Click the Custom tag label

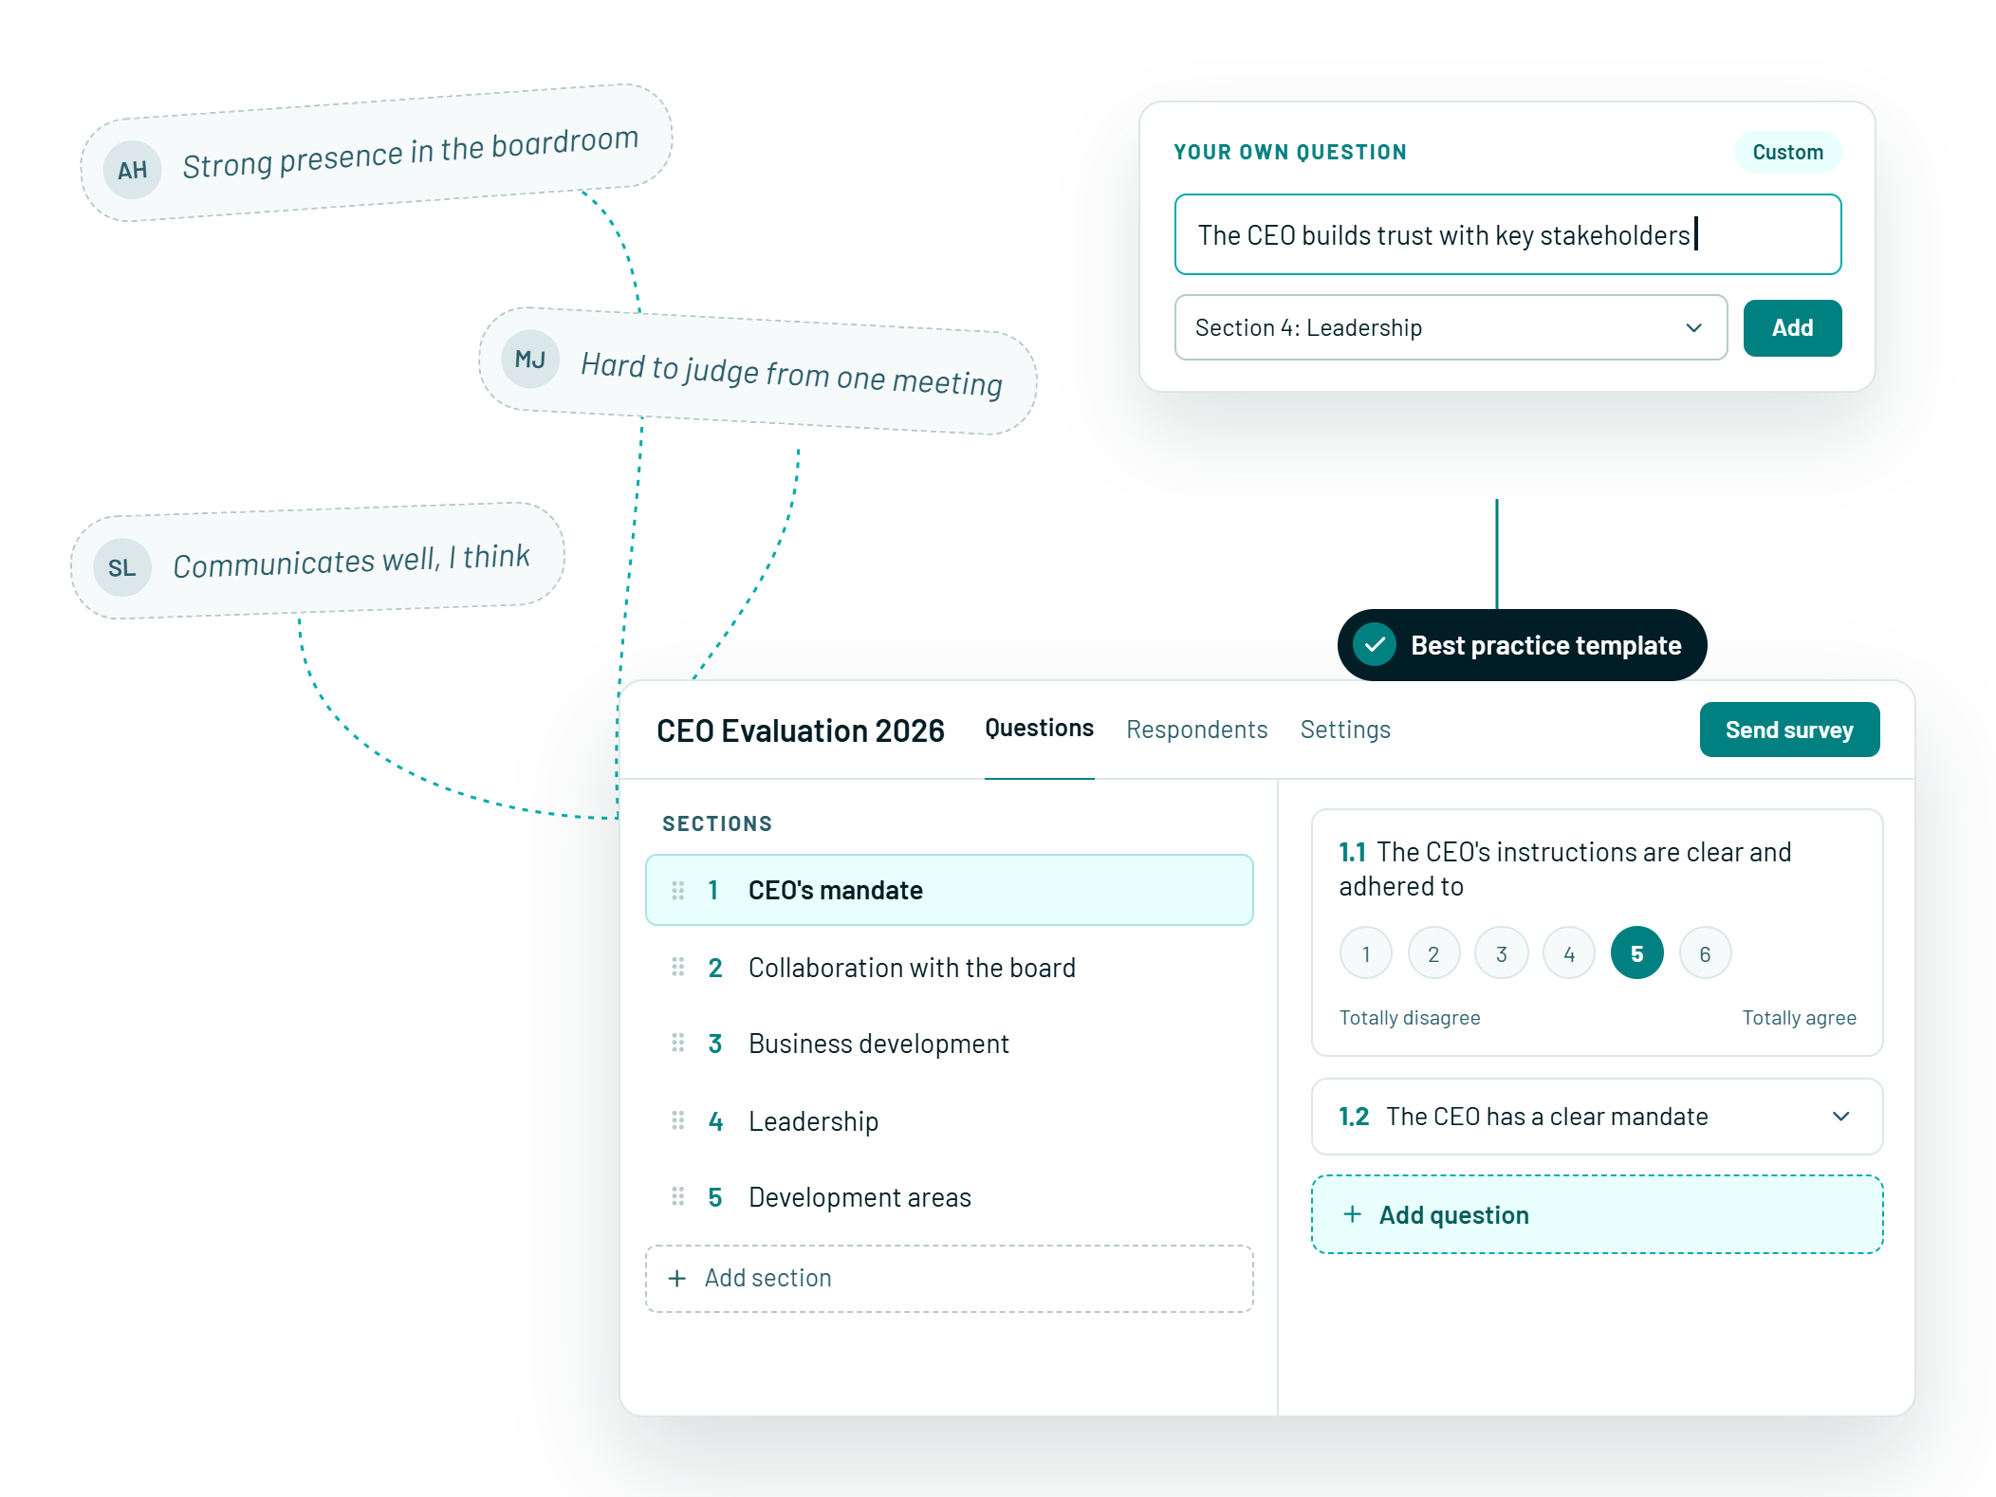click(x=1787, y=152)
